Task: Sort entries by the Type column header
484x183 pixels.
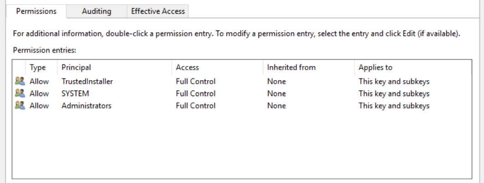Action: pyautogui.click(x=38, y=67)
